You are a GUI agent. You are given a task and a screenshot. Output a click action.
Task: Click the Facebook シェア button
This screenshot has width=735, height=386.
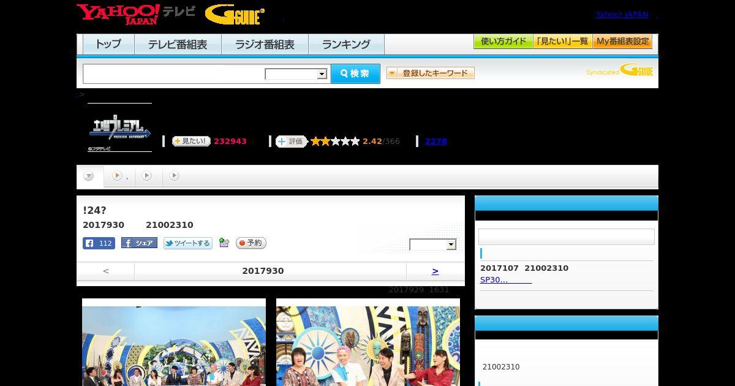(x=139, y=243)
